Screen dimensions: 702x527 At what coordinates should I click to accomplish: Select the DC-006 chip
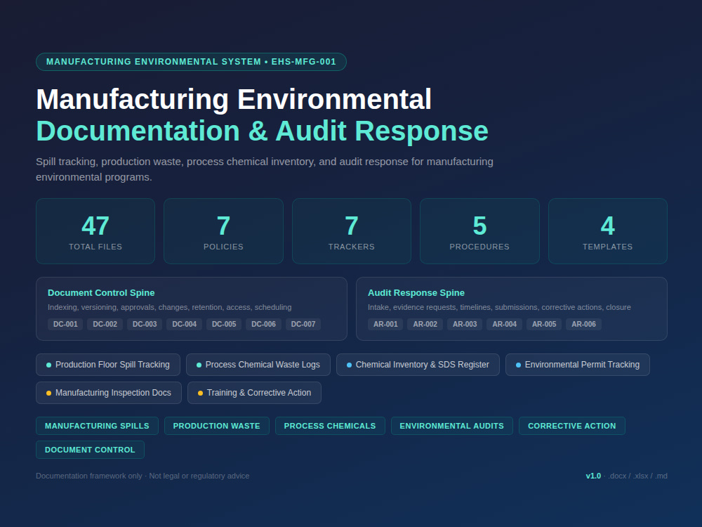263,324
